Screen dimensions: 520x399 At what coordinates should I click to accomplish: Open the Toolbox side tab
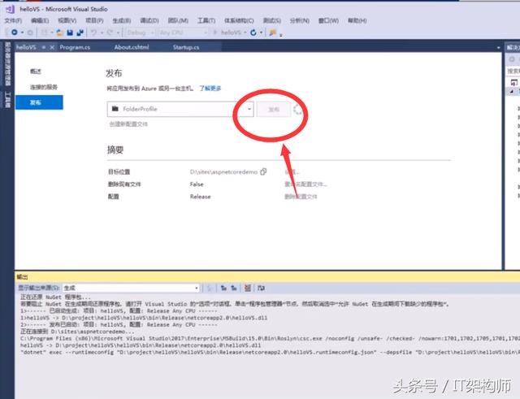tap(7, 99)
